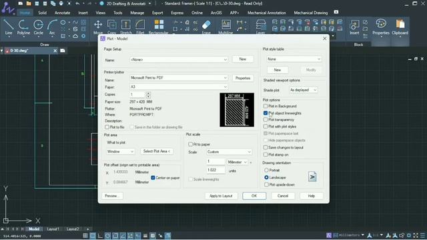Image resolution: width=427 pixels, height=240 pixels.
Task: Switch to the Layout1 tab
Action: 53,229
